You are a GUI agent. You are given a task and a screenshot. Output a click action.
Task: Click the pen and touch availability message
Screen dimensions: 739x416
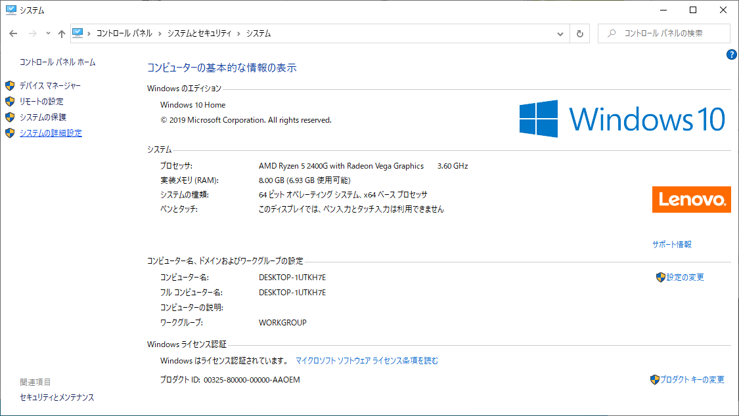pos(351,209)
